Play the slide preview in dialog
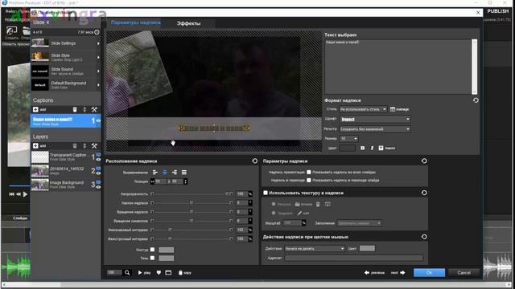The height and width of the screenshot is (289, 515). [x=144, y=273]
